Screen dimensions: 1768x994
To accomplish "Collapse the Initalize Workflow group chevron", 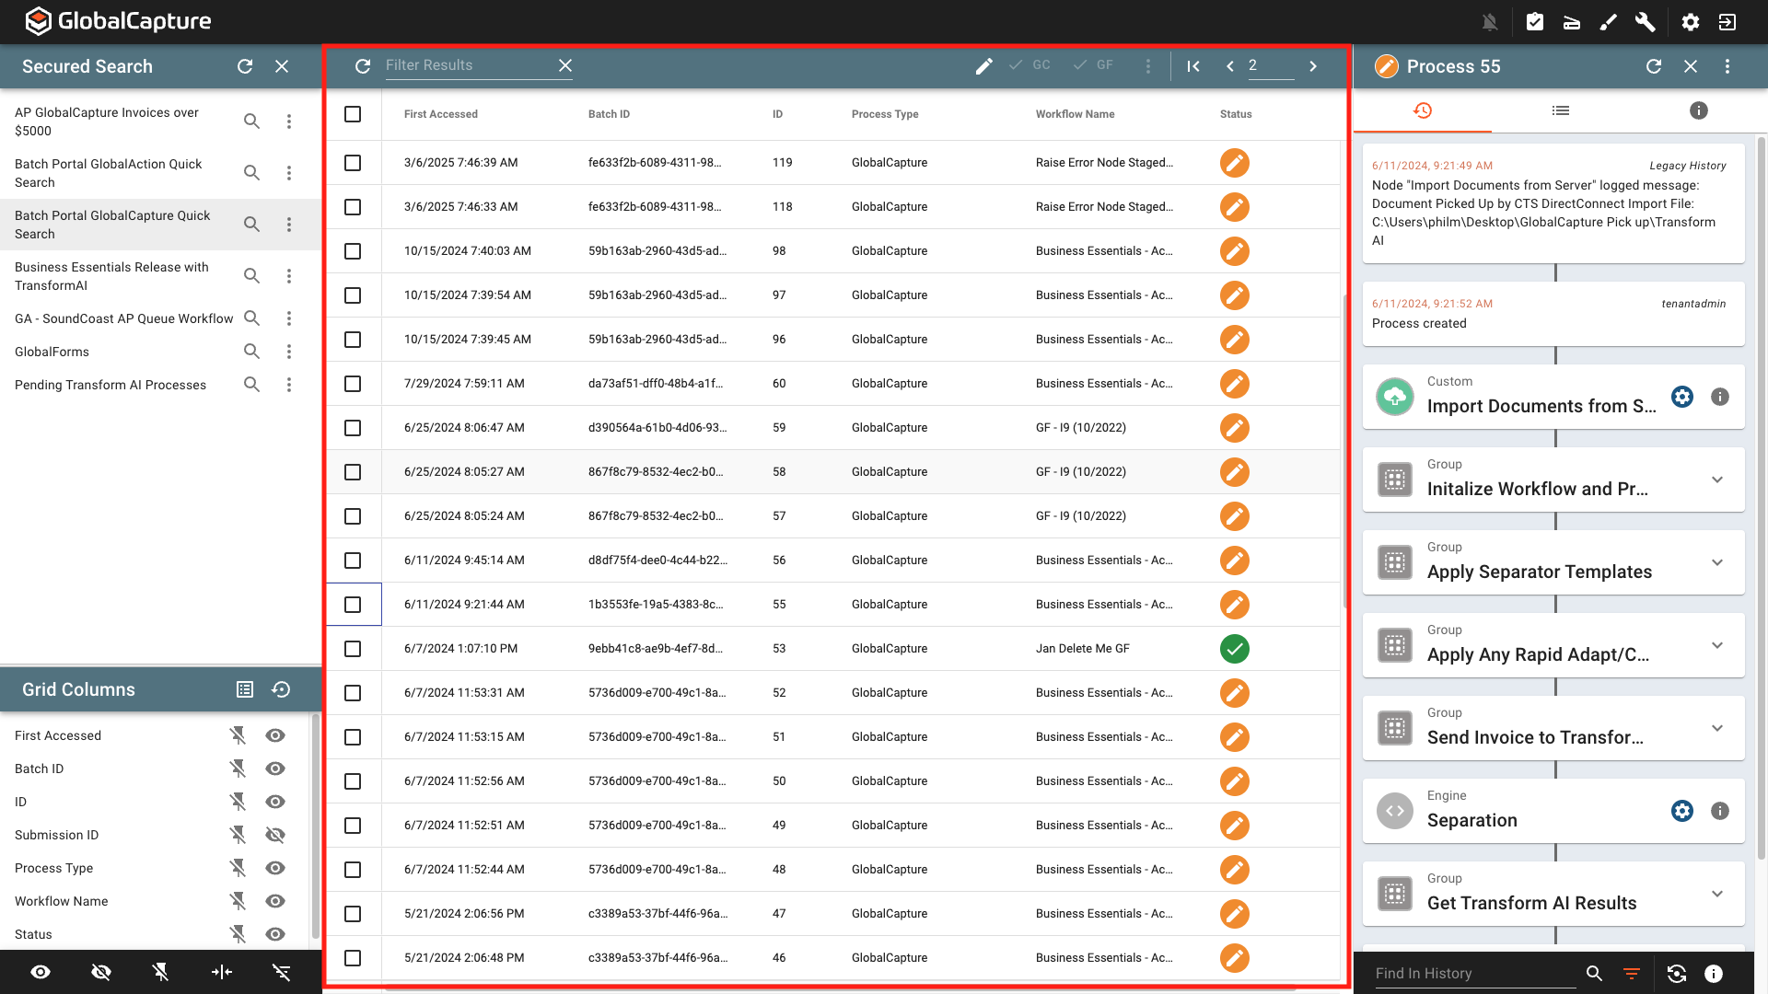I will 1716,480.
